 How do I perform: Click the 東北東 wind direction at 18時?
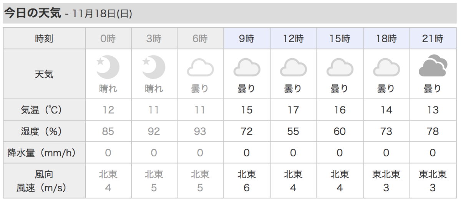pos(386,174)
